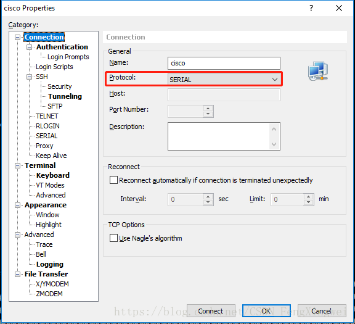
Task: Collapse the Authentication tree node
Action: coord(29,47)
